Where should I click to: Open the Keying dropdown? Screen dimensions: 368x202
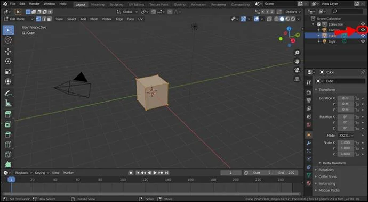42,173
